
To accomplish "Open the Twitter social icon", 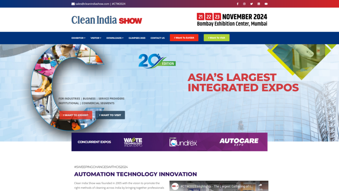I will pyautogui.click(x=252, y=4).
